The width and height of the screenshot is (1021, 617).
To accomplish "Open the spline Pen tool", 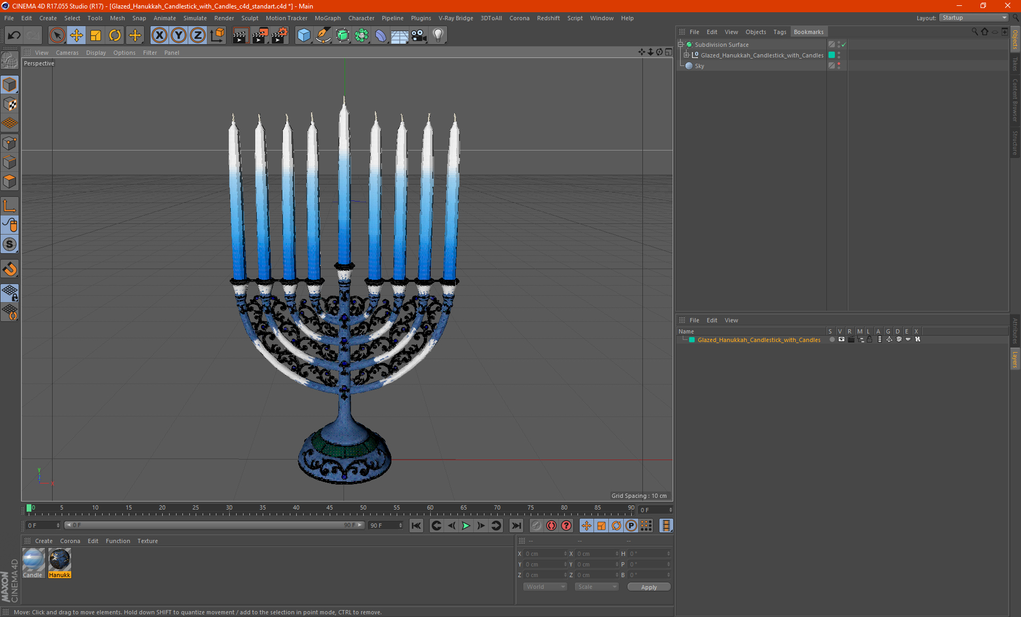I will point(323,36).
